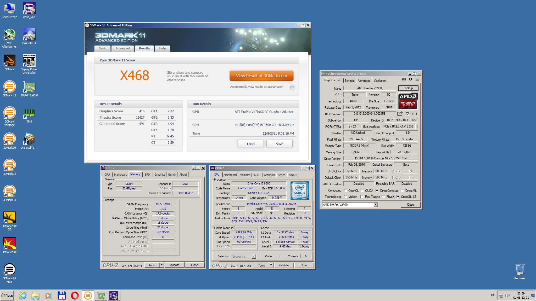536x301 pixels.
Task: Click the GPU Name field AMD FirePro V3900
Action: tap(369, 88)
